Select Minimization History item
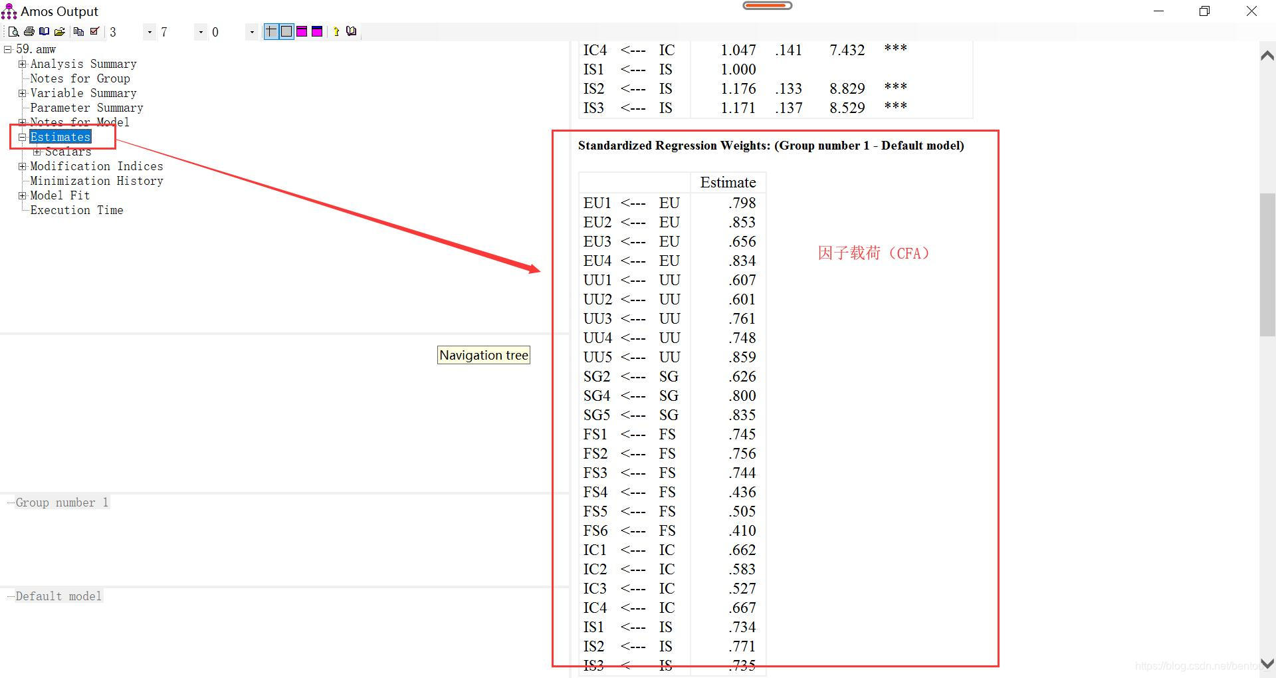The width and height of the screenshot is (1276, 678). [x=96, y=181]
